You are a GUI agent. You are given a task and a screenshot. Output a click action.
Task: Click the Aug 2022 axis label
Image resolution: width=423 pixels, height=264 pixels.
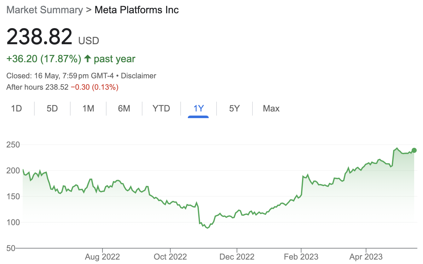(102, 257)
